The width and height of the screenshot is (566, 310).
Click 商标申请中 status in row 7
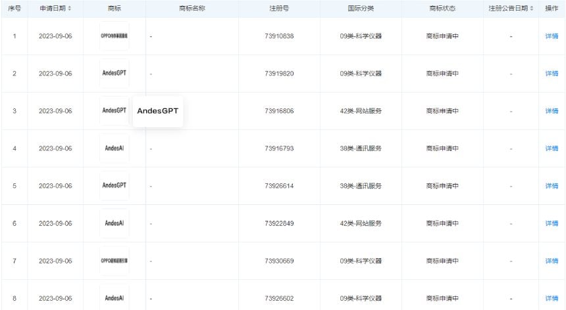[442, 261]
